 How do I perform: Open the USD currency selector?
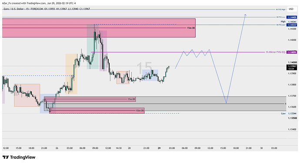291,9
